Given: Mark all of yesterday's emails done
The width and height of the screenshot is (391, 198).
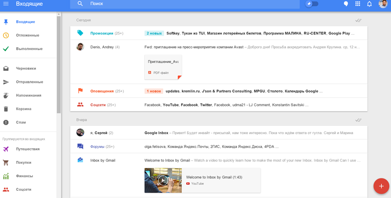Looking at the screenshot, I should click(358, 120).
